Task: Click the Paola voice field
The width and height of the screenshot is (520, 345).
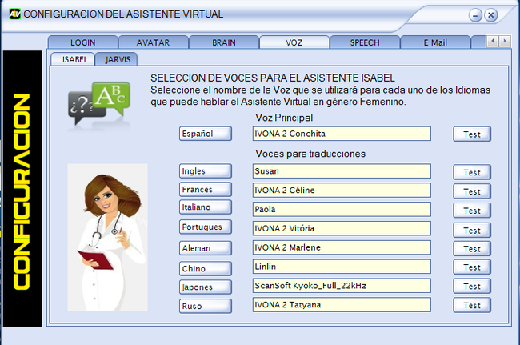Action: pos(342,210)
